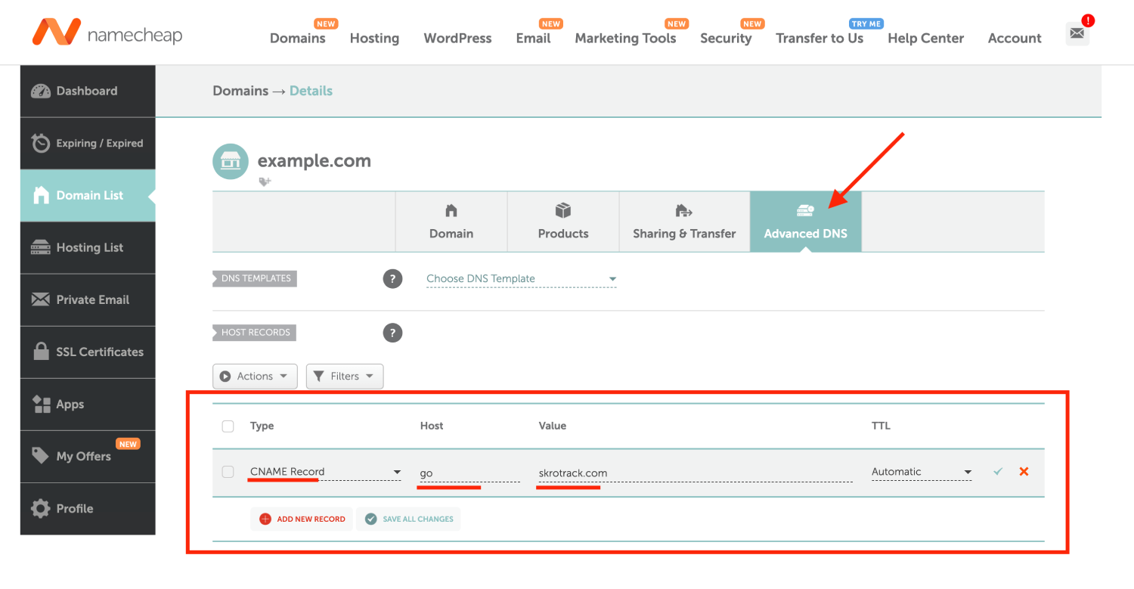Click the Add New Record button
Image resolution: width=1134 pixels, height=589 pixels.
pyautogui.click(x=302, y=519)
